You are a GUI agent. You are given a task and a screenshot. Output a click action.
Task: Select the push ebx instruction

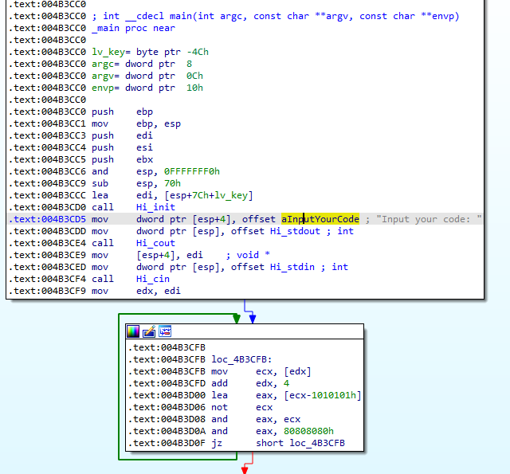122,159
